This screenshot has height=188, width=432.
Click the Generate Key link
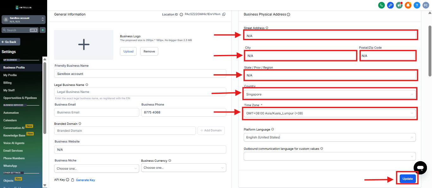point(85,180)
